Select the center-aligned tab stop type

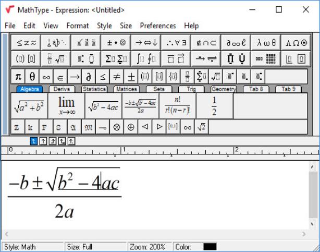point(43,141)
